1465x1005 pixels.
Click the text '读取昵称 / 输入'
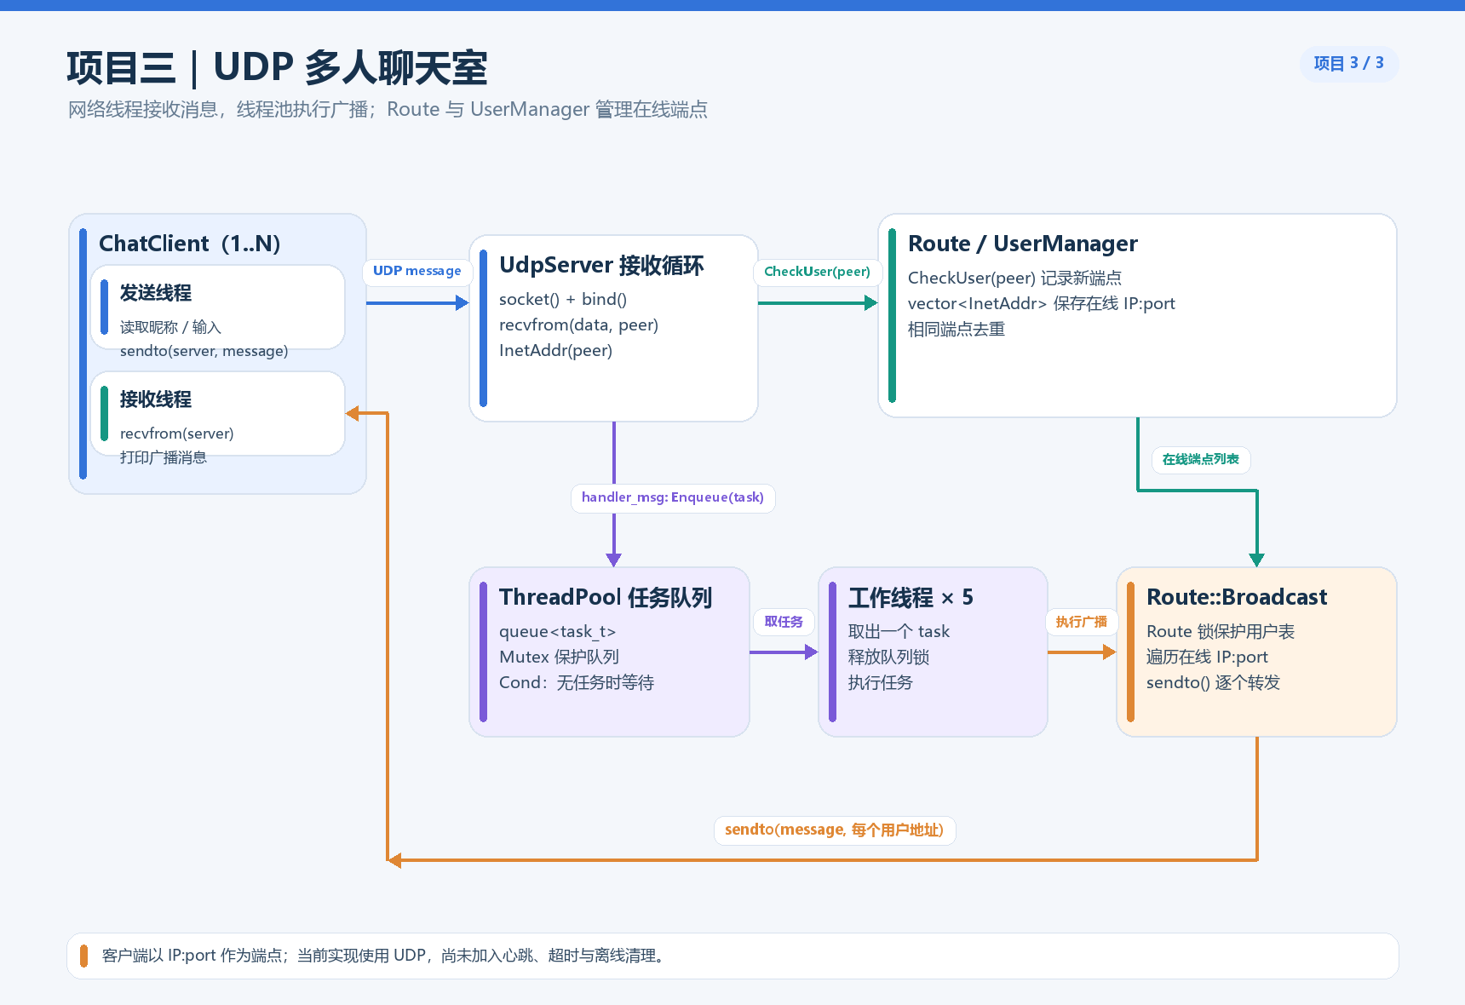coord(170,328)
